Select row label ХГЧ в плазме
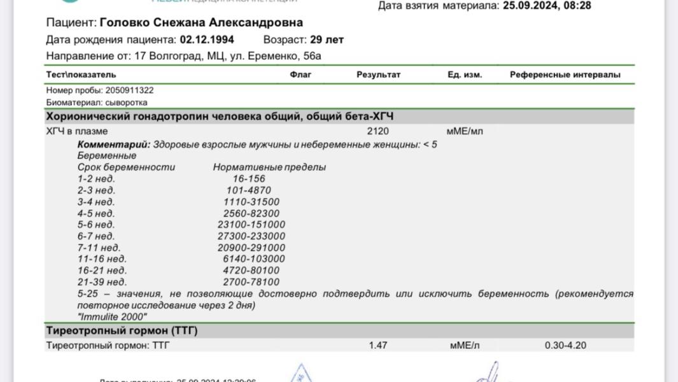Viewport: 678px width, 382px height. point(77,131)
